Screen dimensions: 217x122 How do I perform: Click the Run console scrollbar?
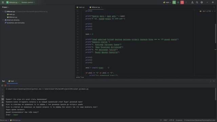pos(216,94)
